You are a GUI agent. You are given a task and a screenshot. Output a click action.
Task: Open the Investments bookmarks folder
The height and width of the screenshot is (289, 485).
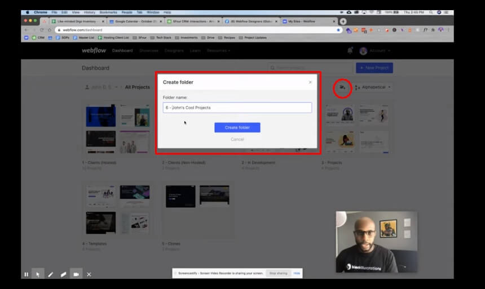[186, 38]
